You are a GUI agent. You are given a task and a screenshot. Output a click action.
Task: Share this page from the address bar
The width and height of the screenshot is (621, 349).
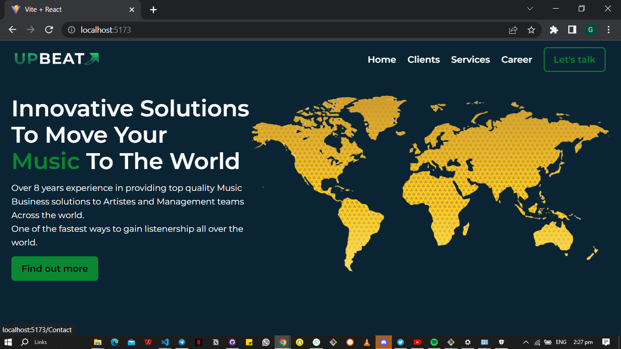pos(513,30)
